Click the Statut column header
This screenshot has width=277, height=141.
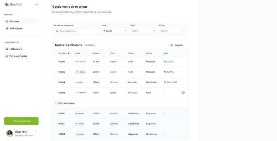(78, 53)
